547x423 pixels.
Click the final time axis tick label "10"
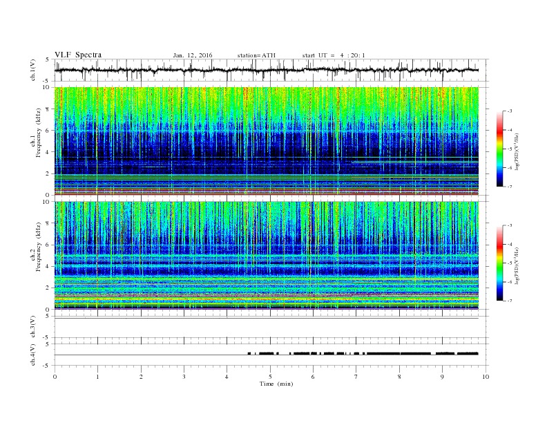486,377
